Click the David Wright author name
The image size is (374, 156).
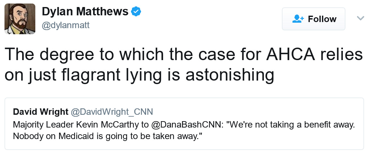click(40, 112)
